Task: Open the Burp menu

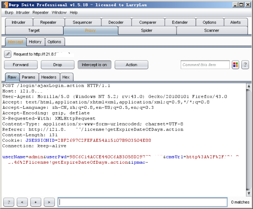Action: pos(9,12)
